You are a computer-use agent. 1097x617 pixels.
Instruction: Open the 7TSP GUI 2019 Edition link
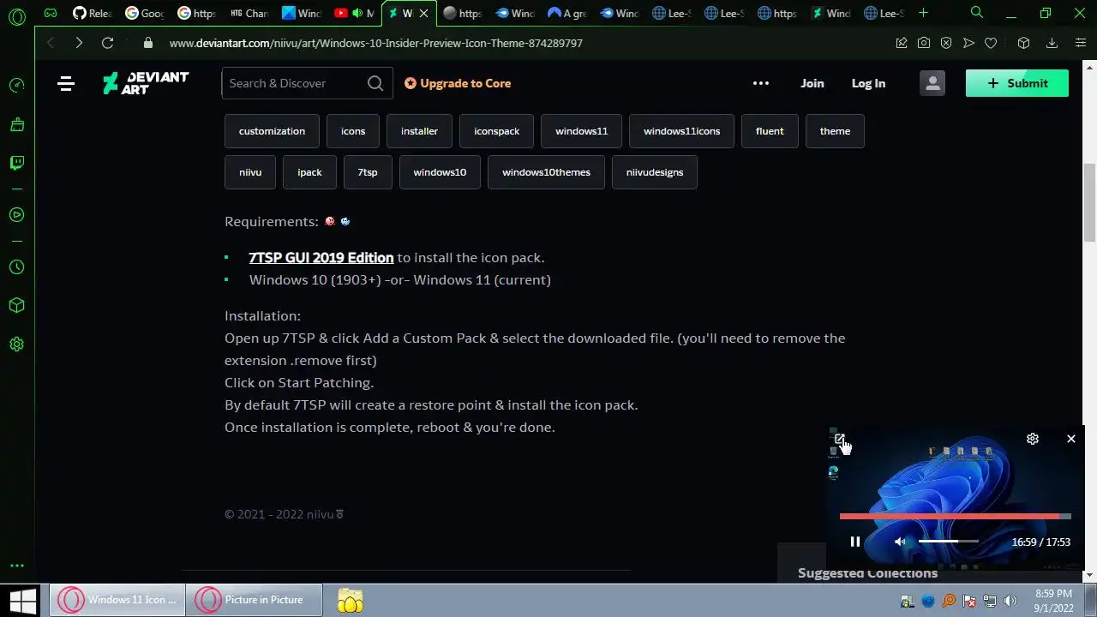(321, 257)
